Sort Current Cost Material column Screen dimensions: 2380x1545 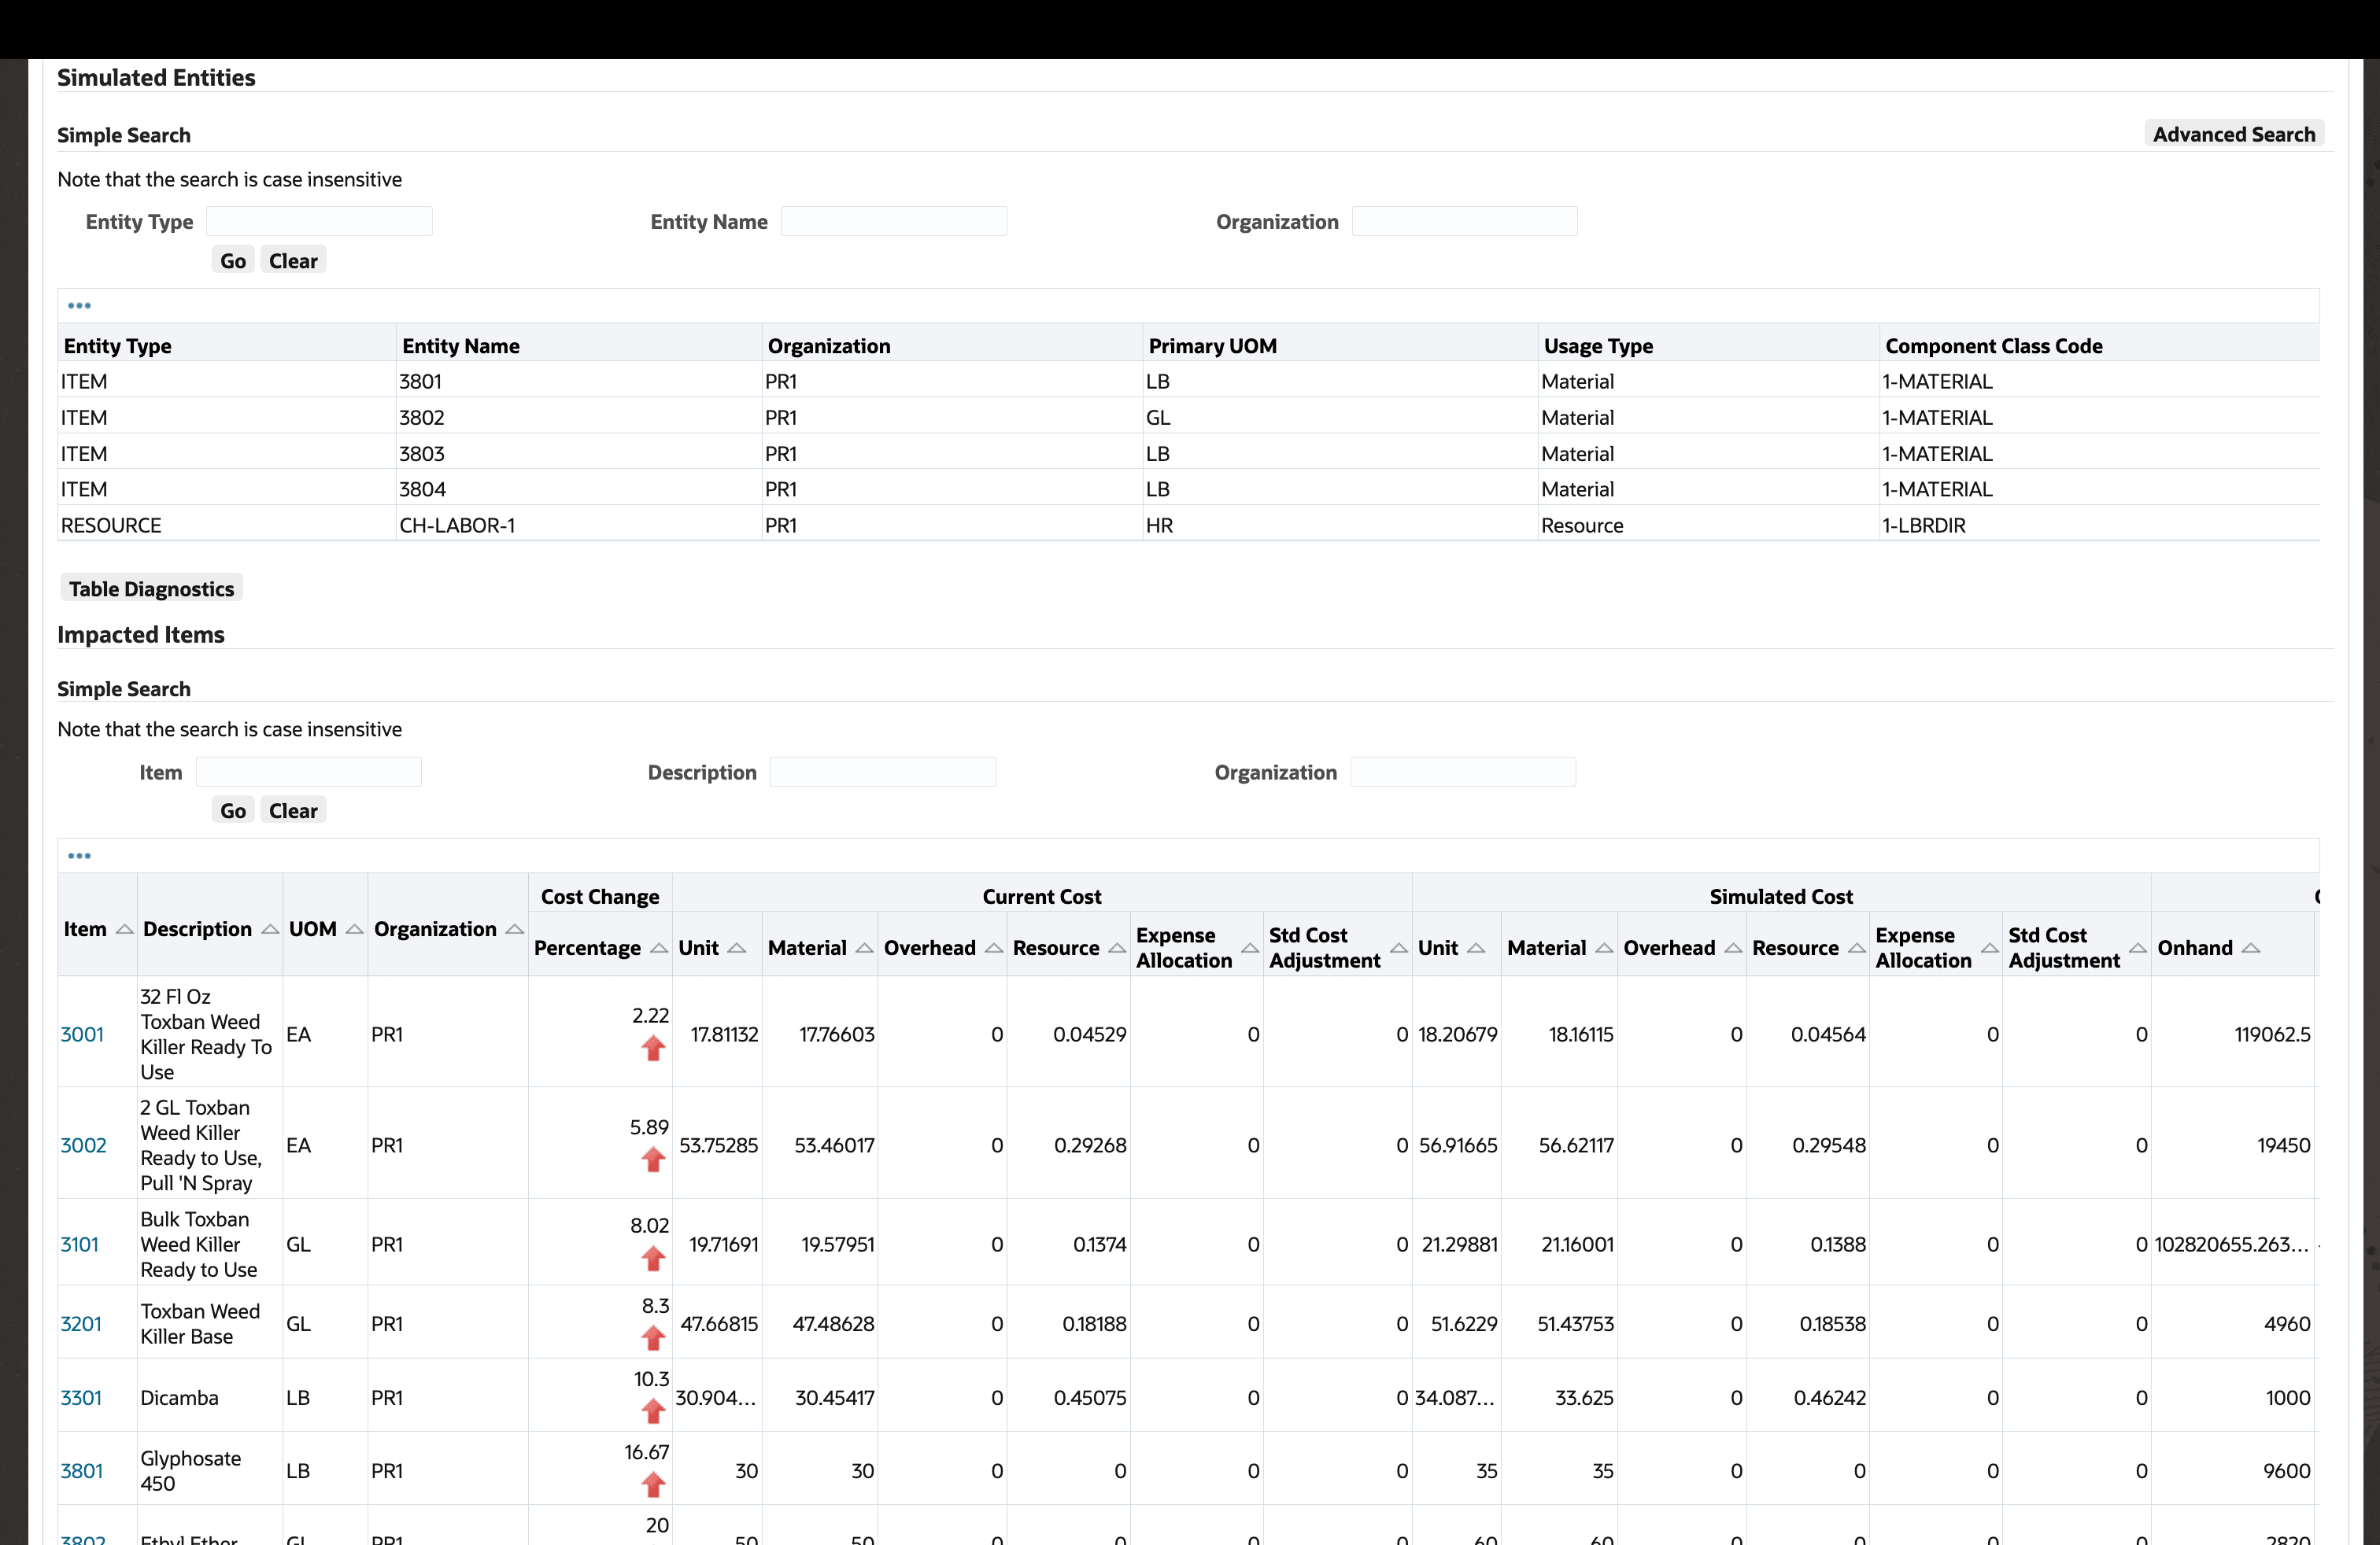pos(865,949)
